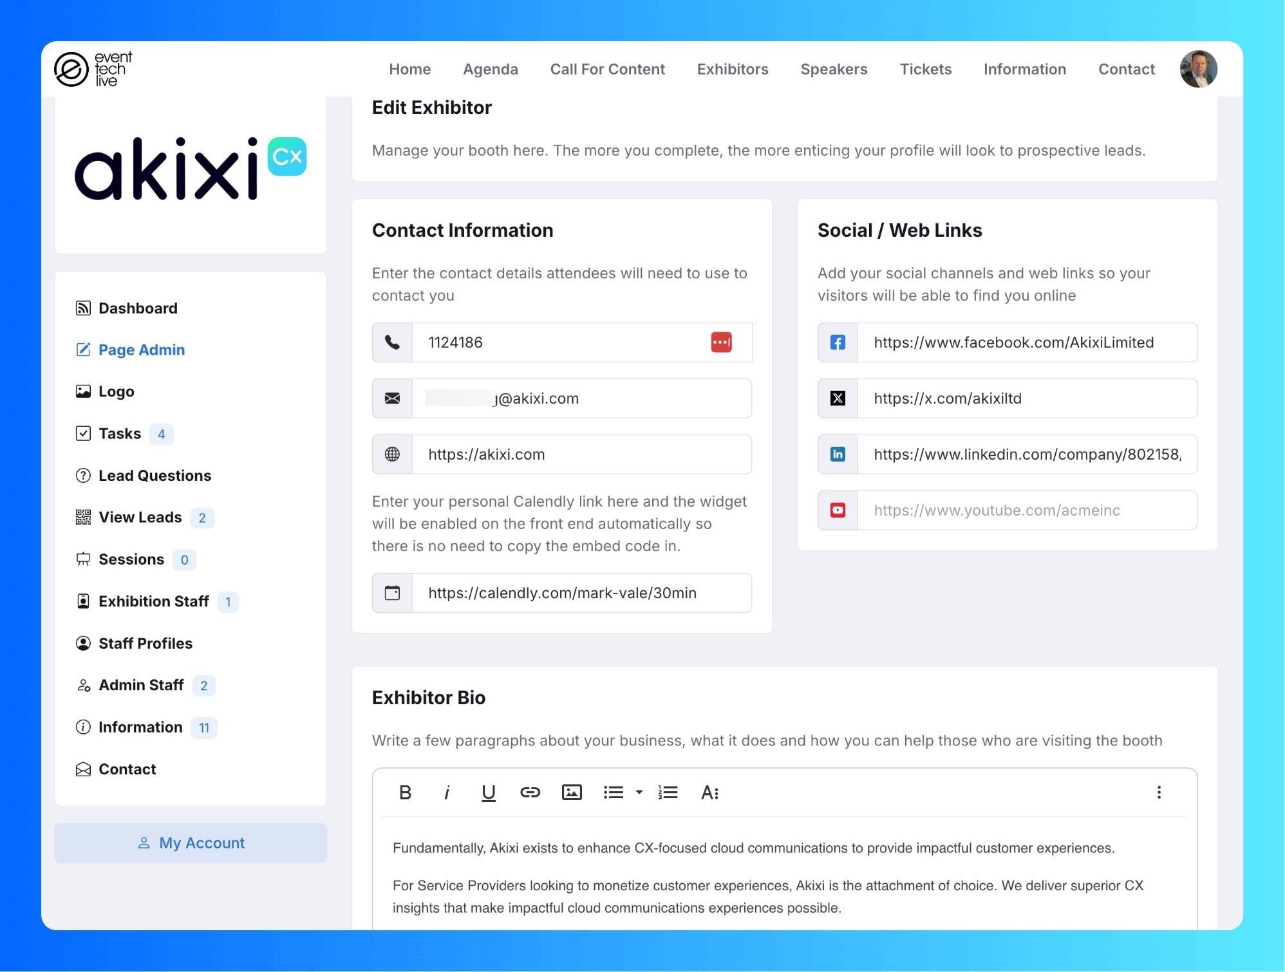Viewport: 1285px width, 972px height.
Task: Click the image insert icon
Action: tap(572, 792)
